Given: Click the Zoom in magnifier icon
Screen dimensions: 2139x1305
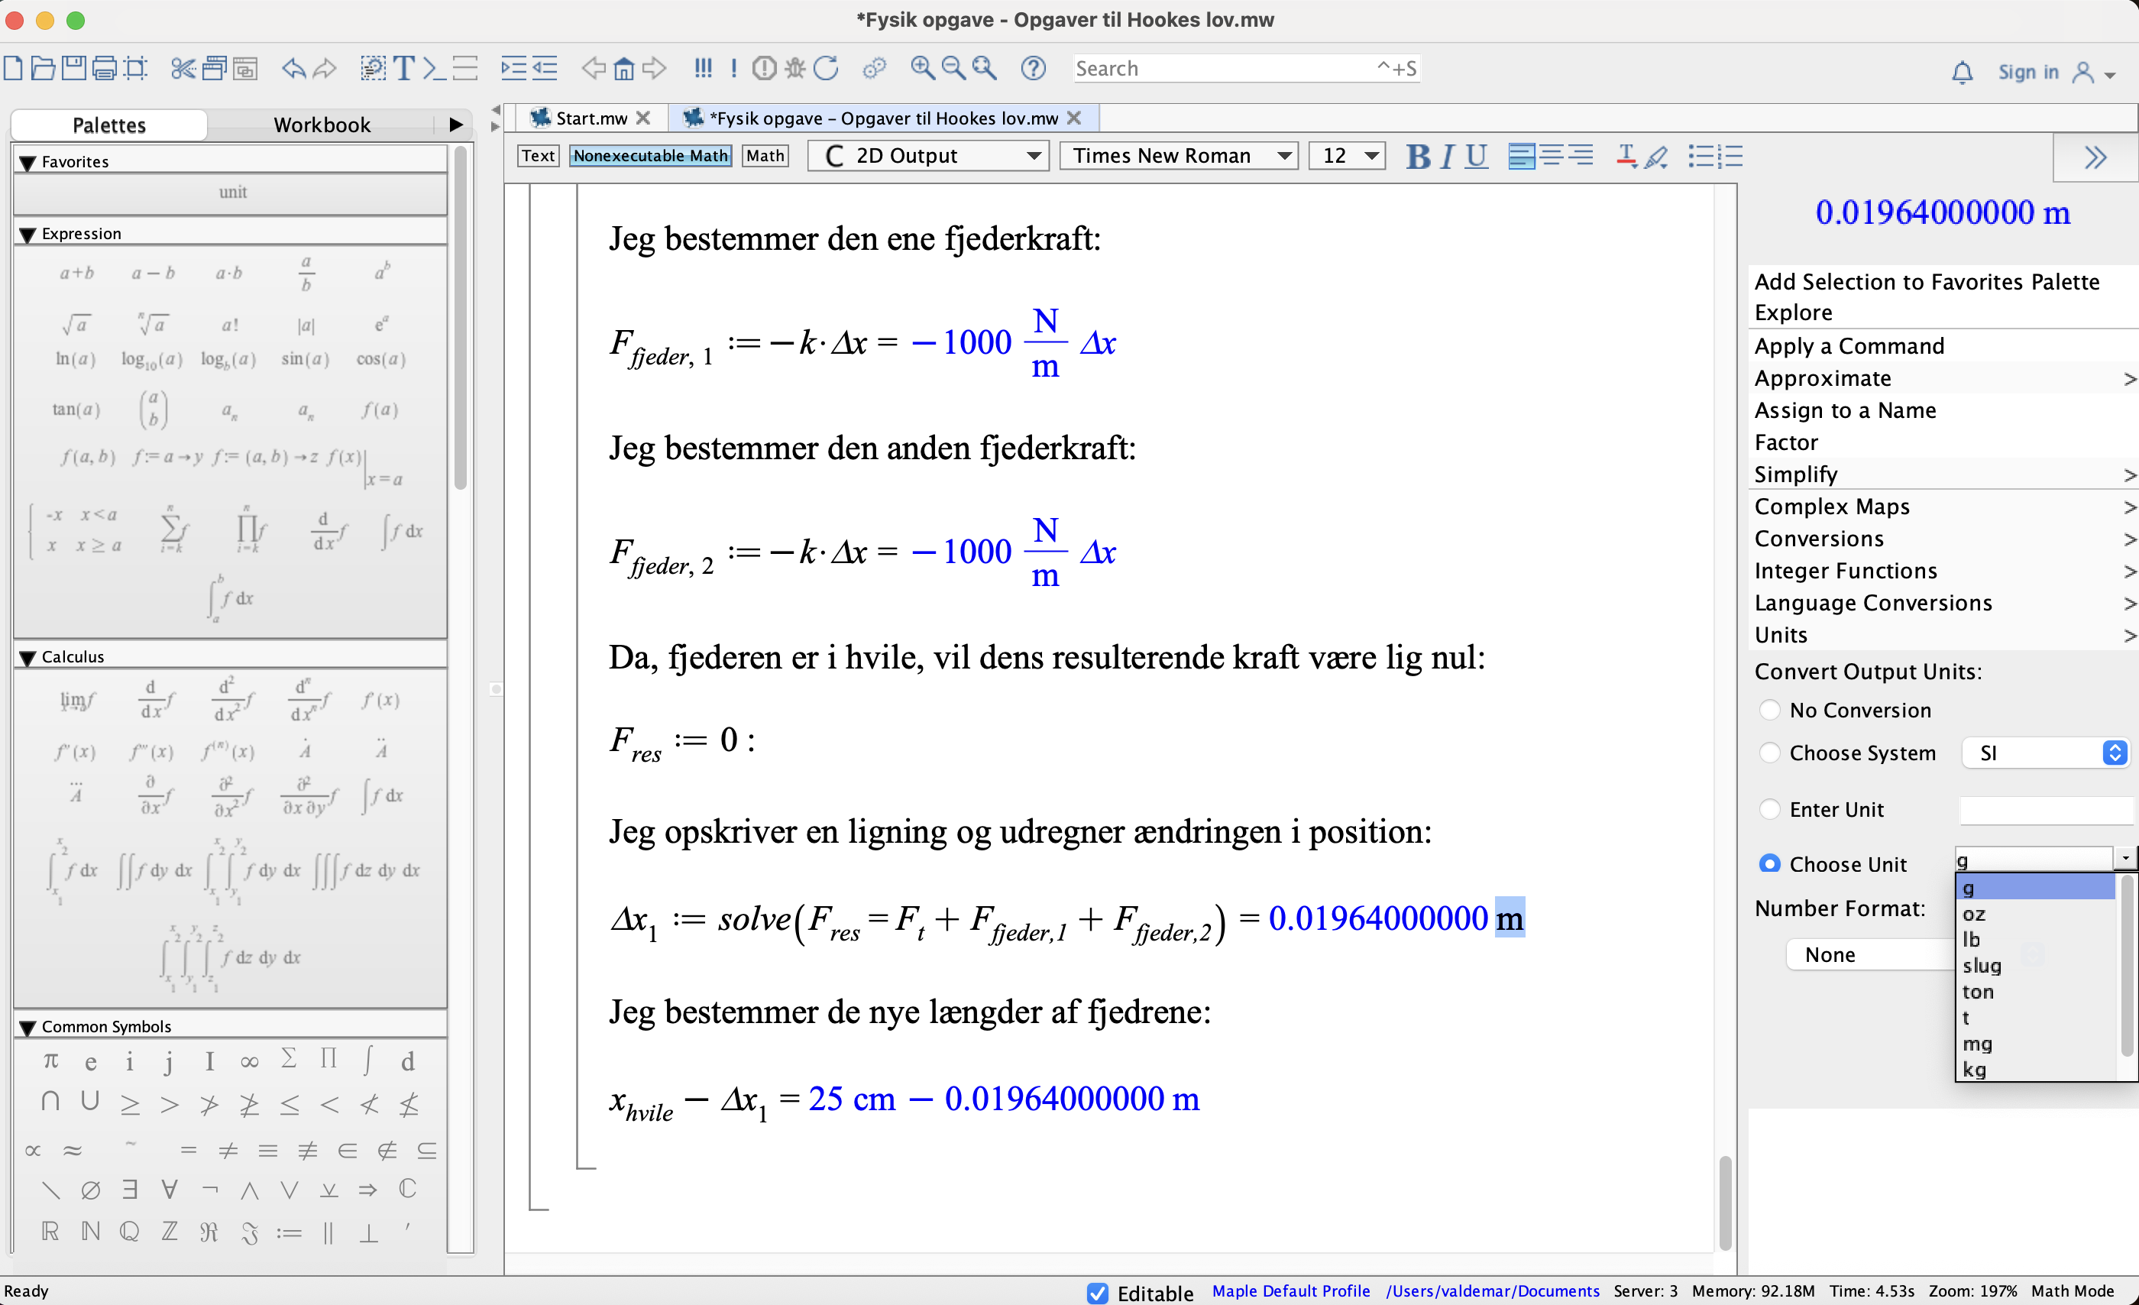Looking at the screenshot, I should click(x=922, y=68).
